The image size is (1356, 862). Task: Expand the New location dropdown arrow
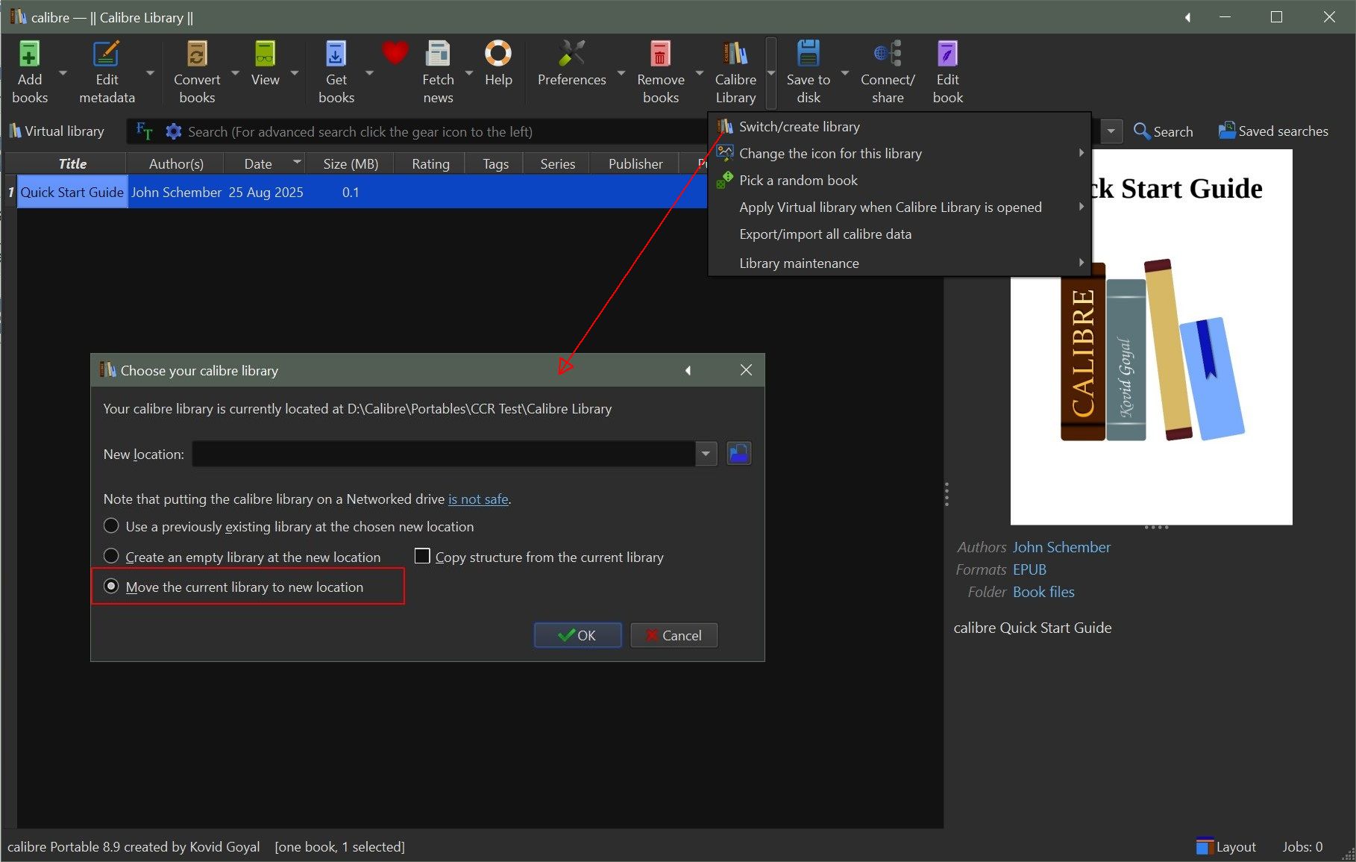coord(706,454)
